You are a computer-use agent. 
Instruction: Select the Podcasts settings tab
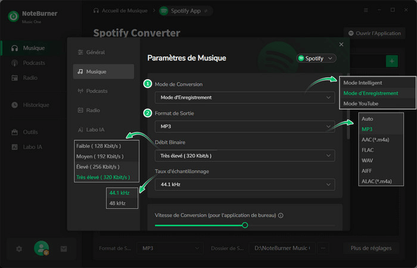point(104,91)
